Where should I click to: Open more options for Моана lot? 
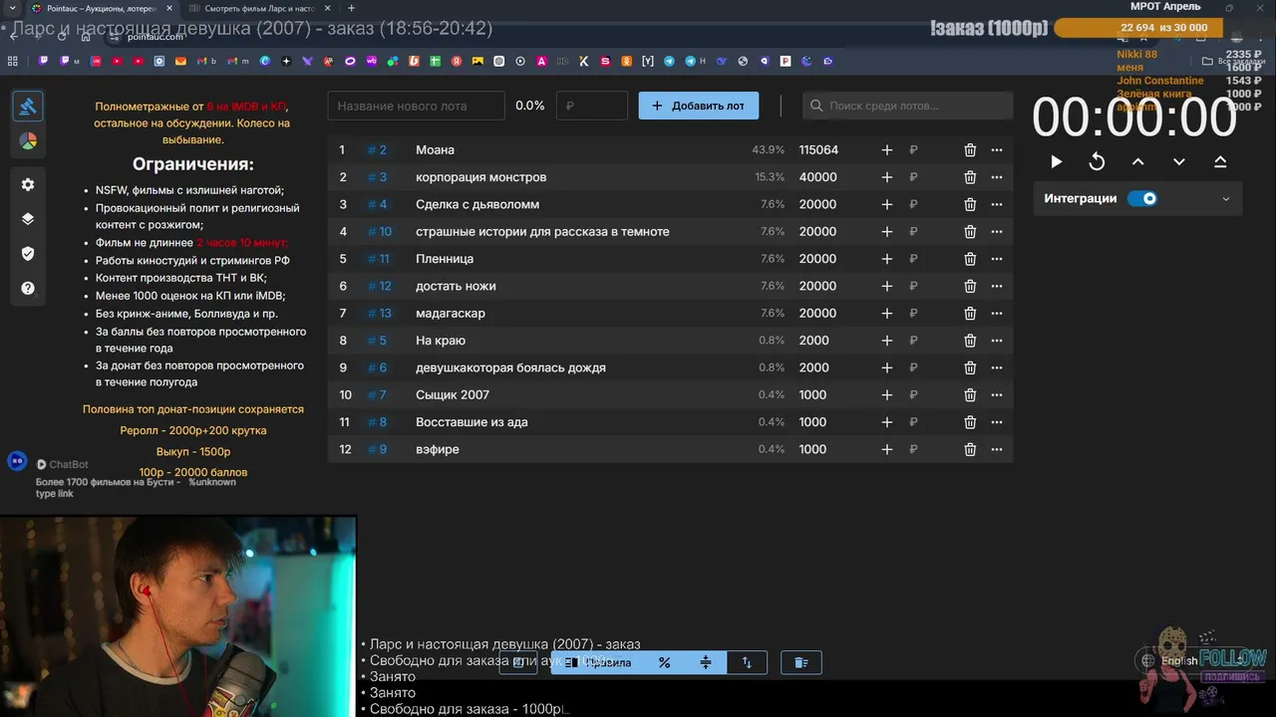click(x=997, y=150)
